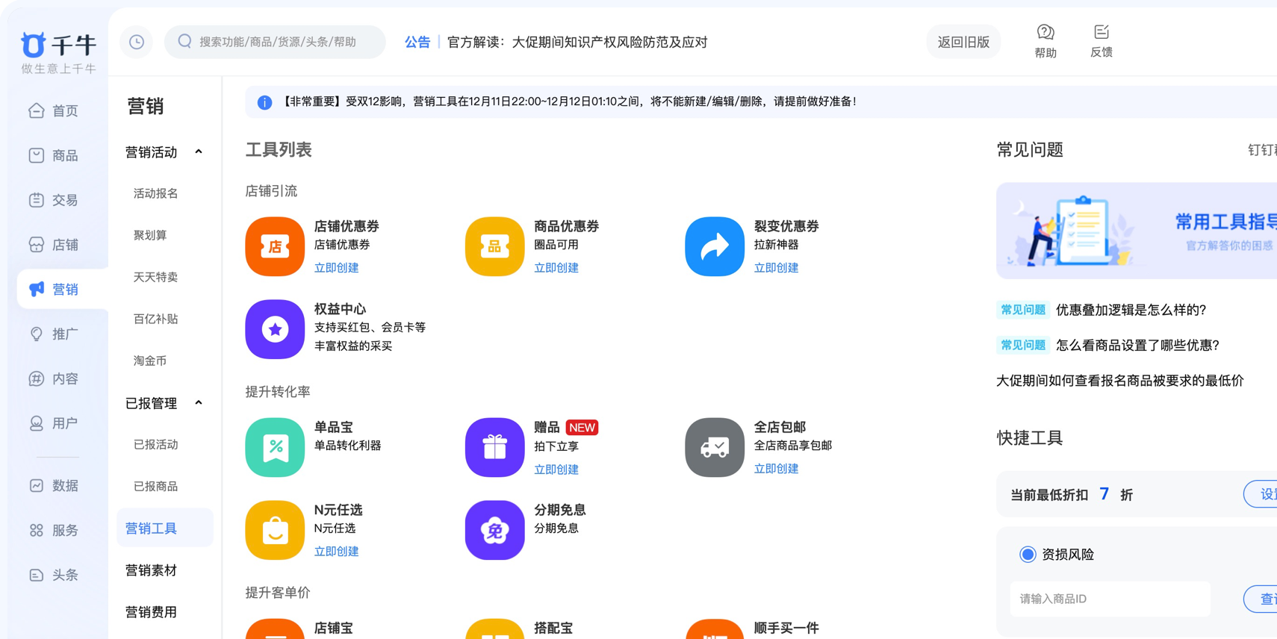Open FAQ 优惠叠加逻辑是怎么样的
The width and height of the screenshot is (1277, 639).
pos(1131,310)
